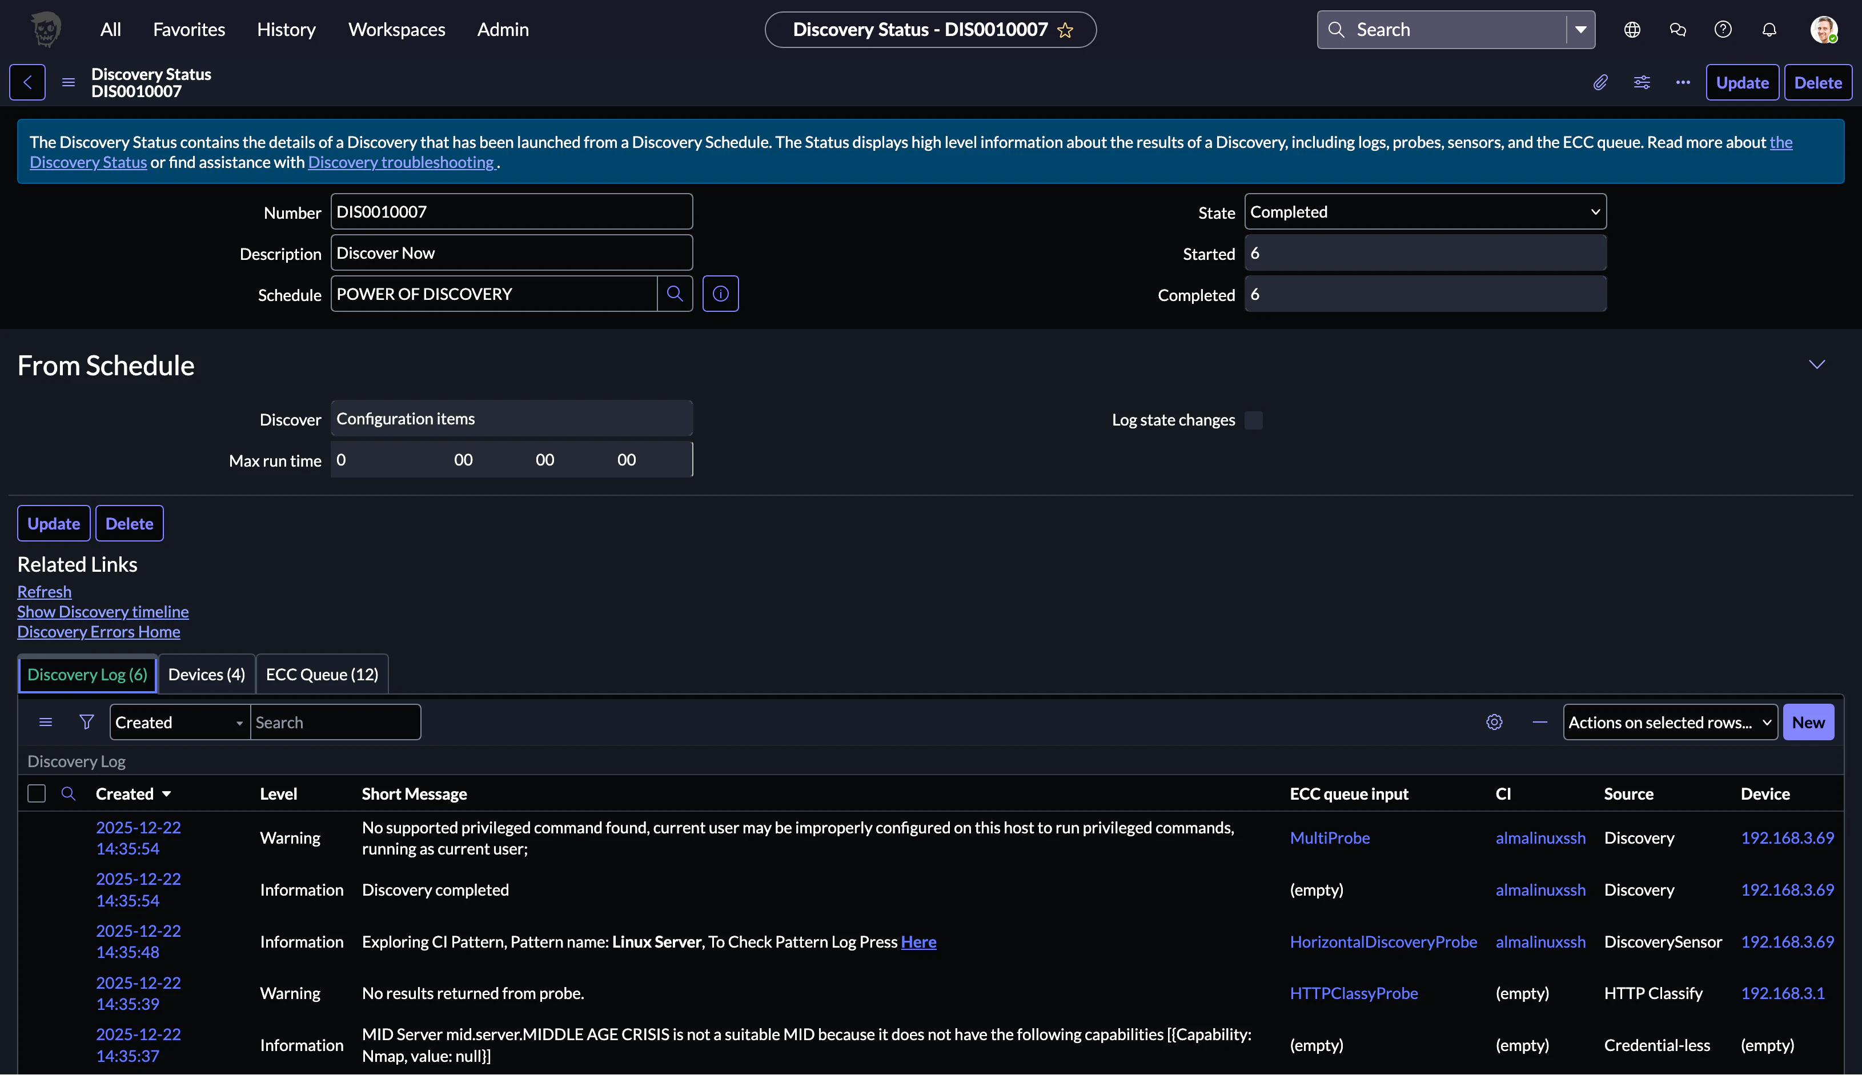This screenshot has height=1075, width=1862.
Task: Open the global search scope dropdown arrow
Action: (x=1581, y=30)
